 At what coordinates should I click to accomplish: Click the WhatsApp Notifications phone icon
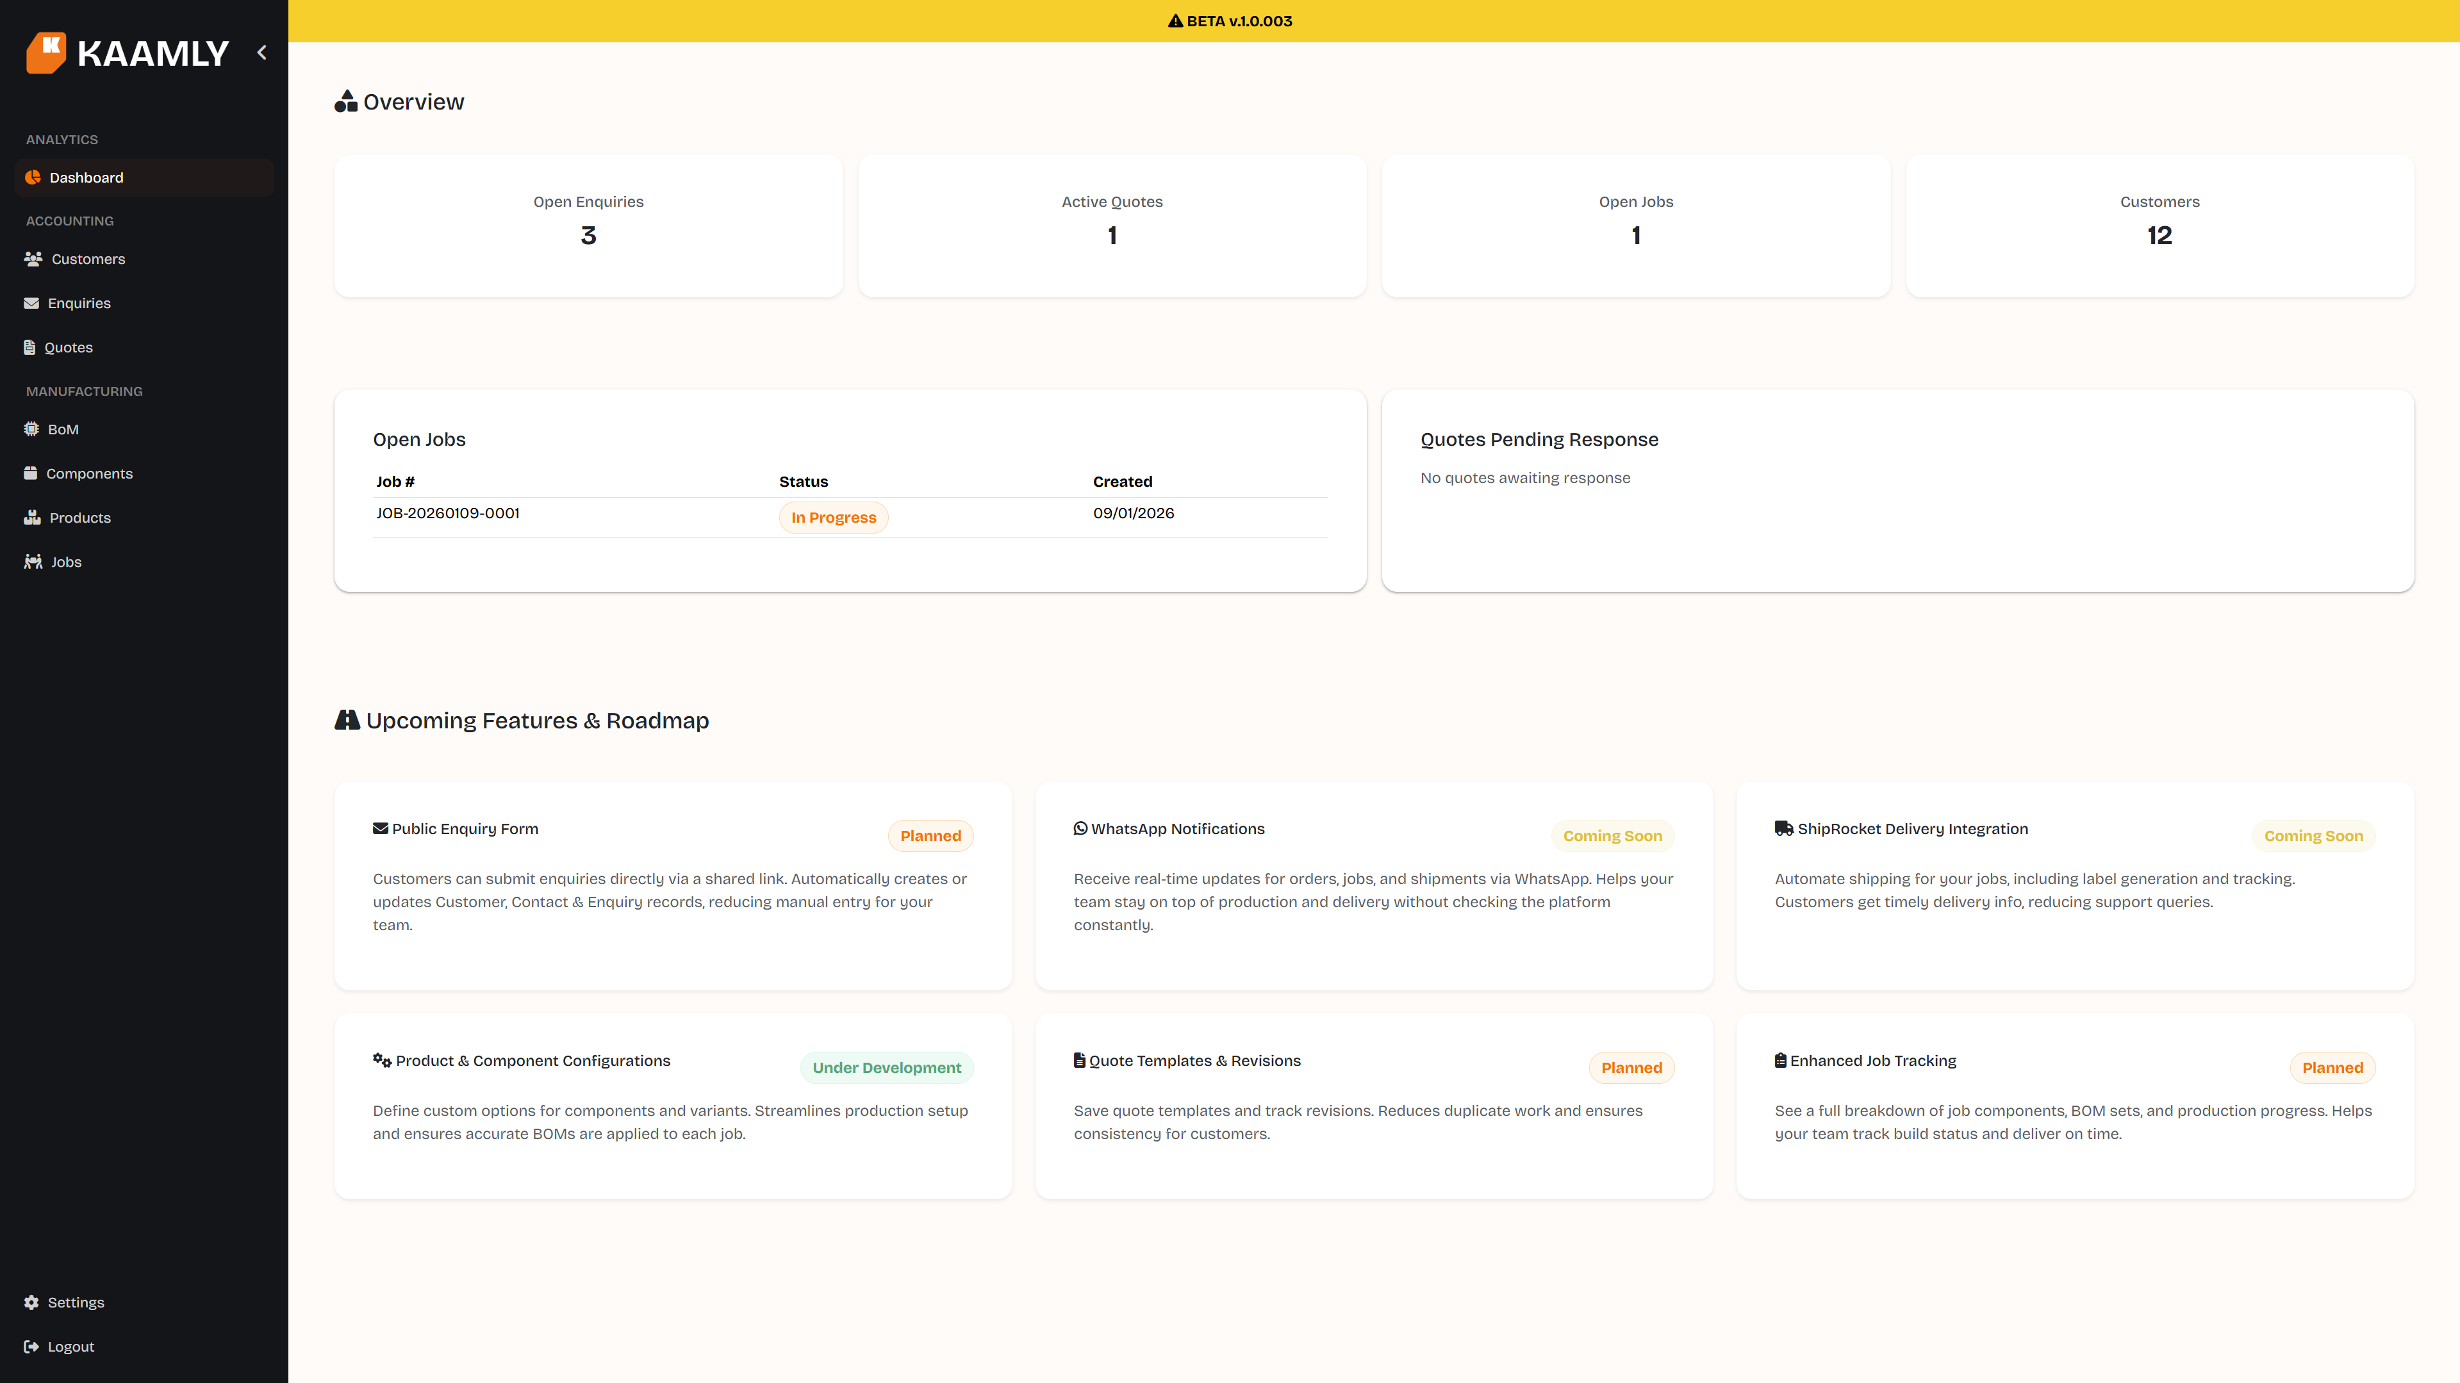click(1080, 828)
